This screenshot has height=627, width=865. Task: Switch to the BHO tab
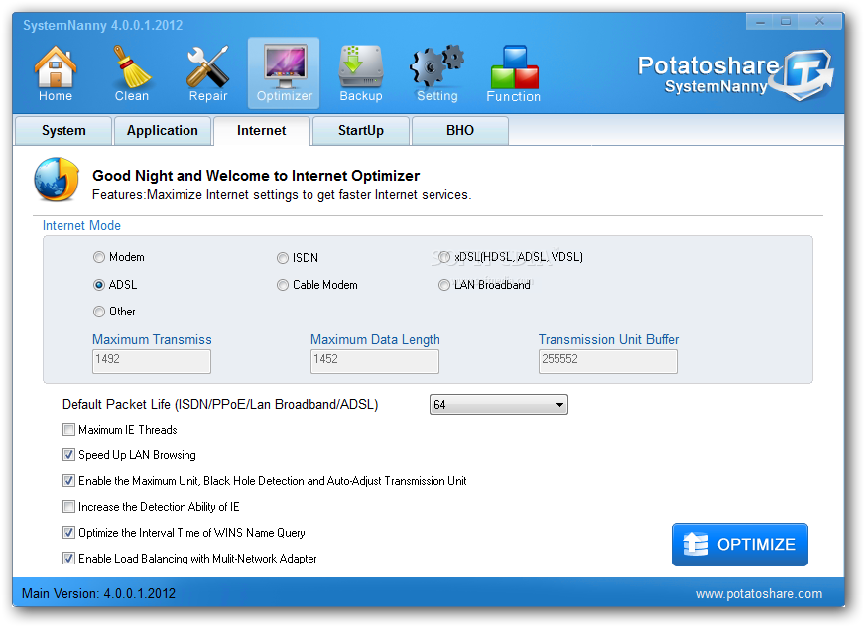coord(460,131)
